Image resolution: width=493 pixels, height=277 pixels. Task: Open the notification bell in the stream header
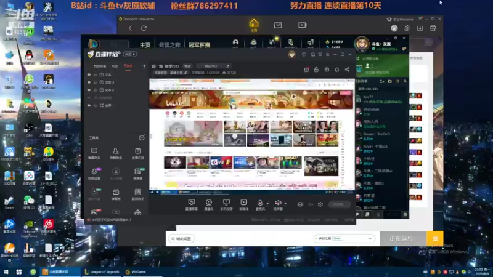pyautogui.click(x=336, y=70)
